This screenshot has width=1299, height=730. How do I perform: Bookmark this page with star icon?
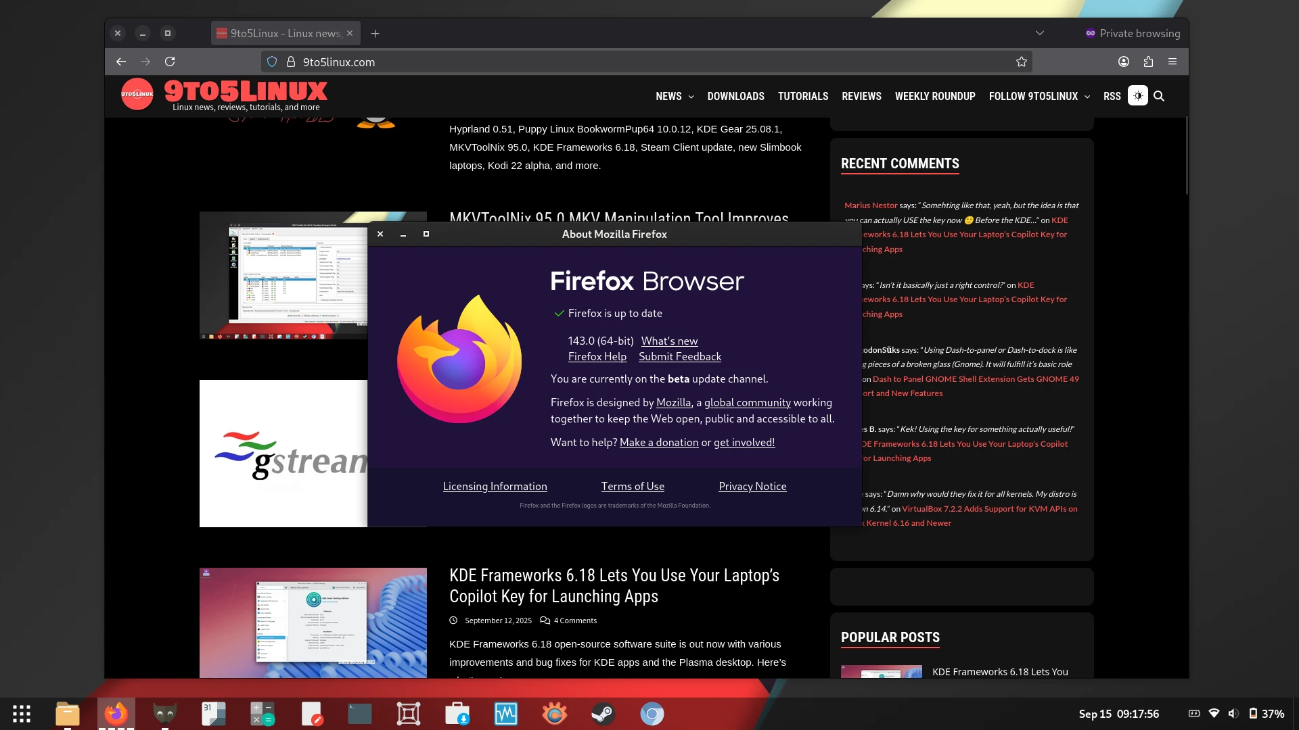pyautogui.click(x=1021, y=62)
